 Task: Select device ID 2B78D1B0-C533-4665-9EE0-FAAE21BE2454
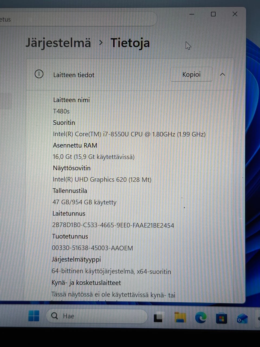pyautogui.click(x=113, y=225)
